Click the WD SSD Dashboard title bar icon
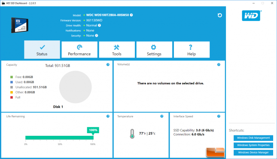This screenshot has width=277, height=159. (3, 3)
